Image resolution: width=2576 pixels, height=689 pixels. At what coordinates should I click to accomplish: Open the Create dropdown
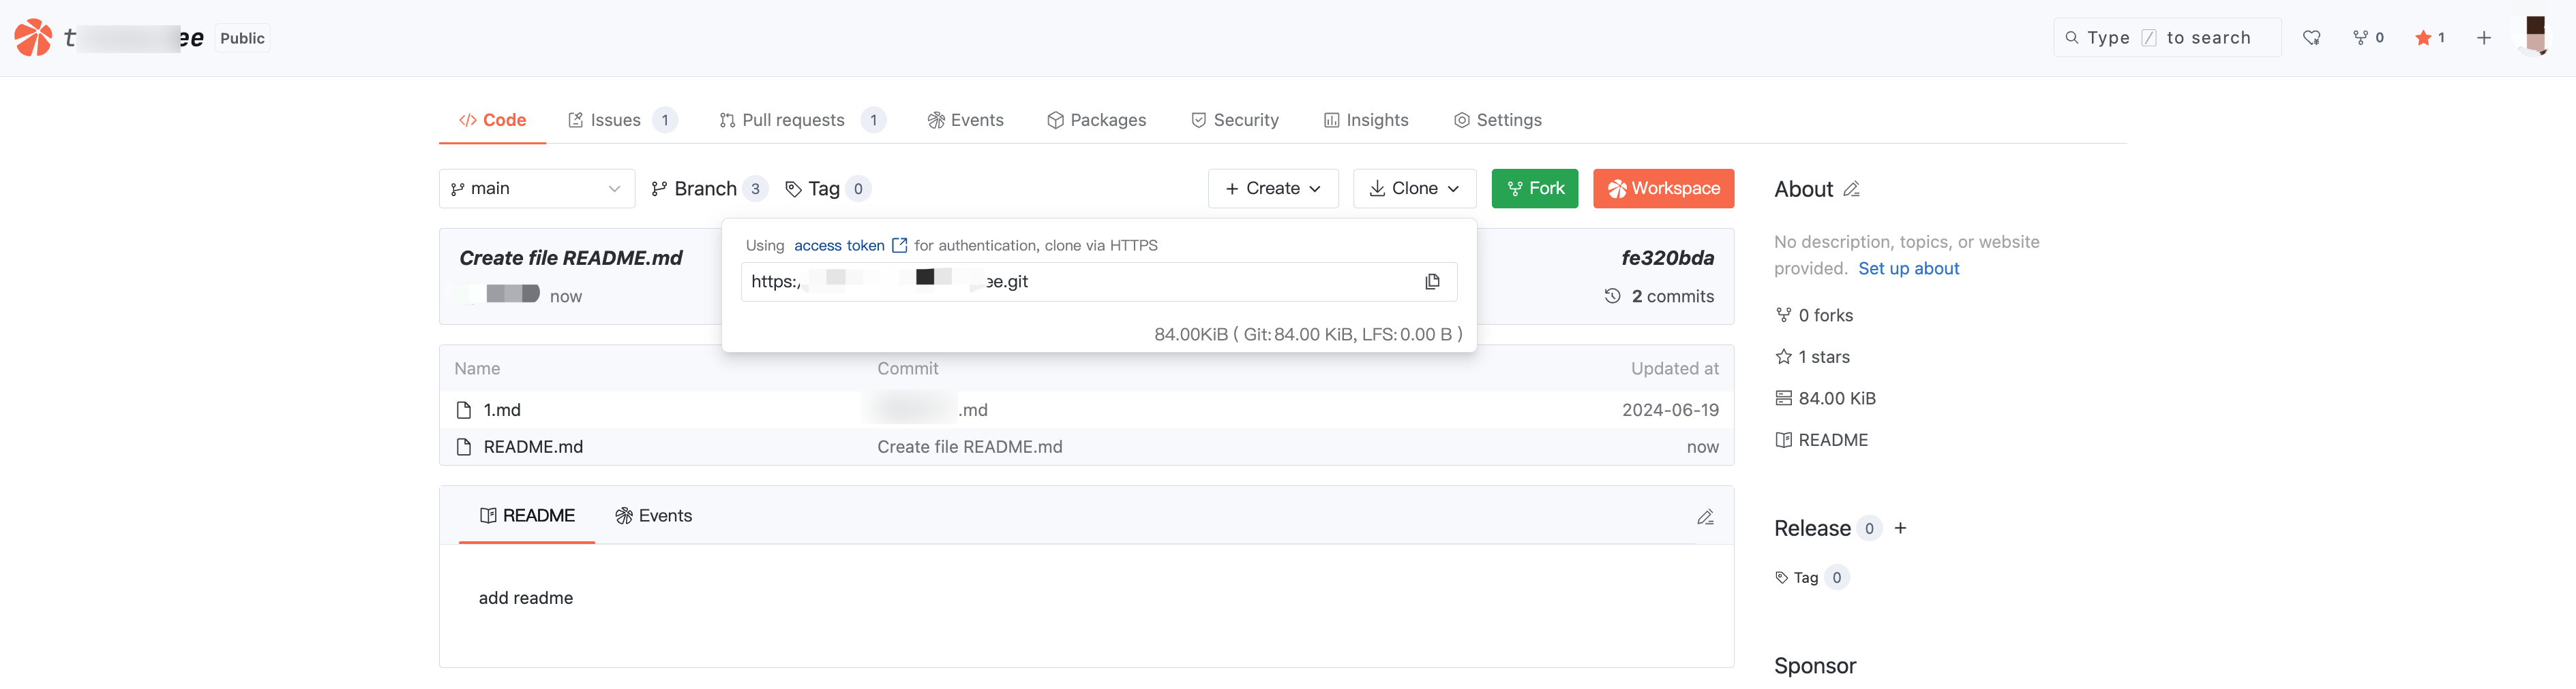(1272, 189)
